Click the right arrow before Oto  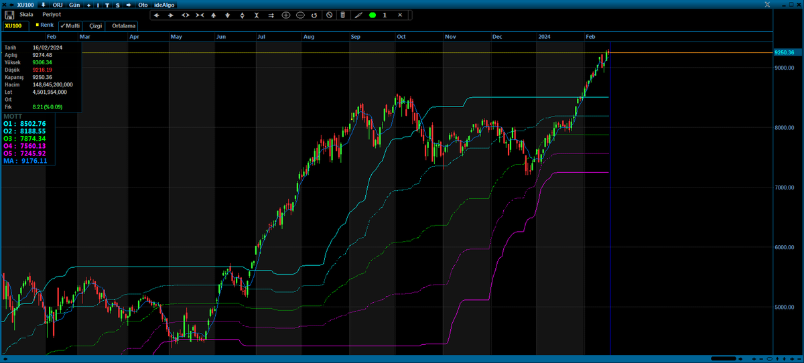point(129,5)
